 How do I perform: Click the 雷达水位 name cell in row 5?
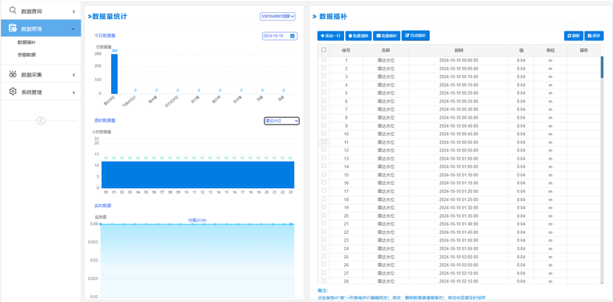(x=385, y=93)
